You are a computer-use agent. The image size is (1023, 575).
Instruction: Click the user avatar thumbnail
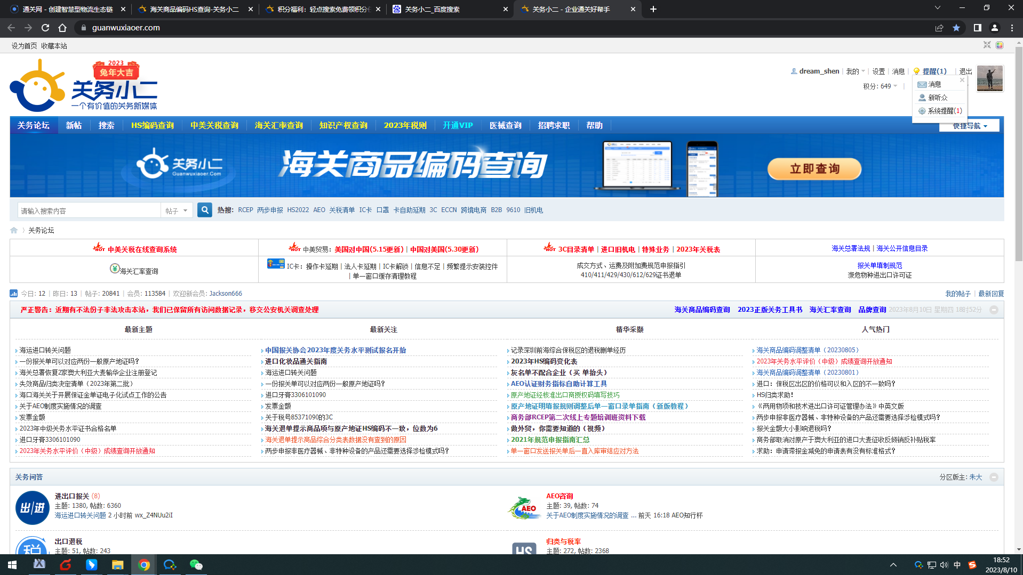[990, 79]
